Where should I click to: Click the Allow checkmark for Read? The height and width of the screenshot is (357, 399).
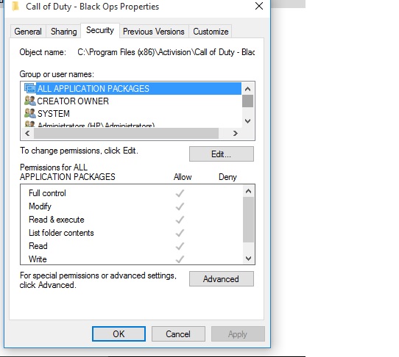[x=180, y=246]
